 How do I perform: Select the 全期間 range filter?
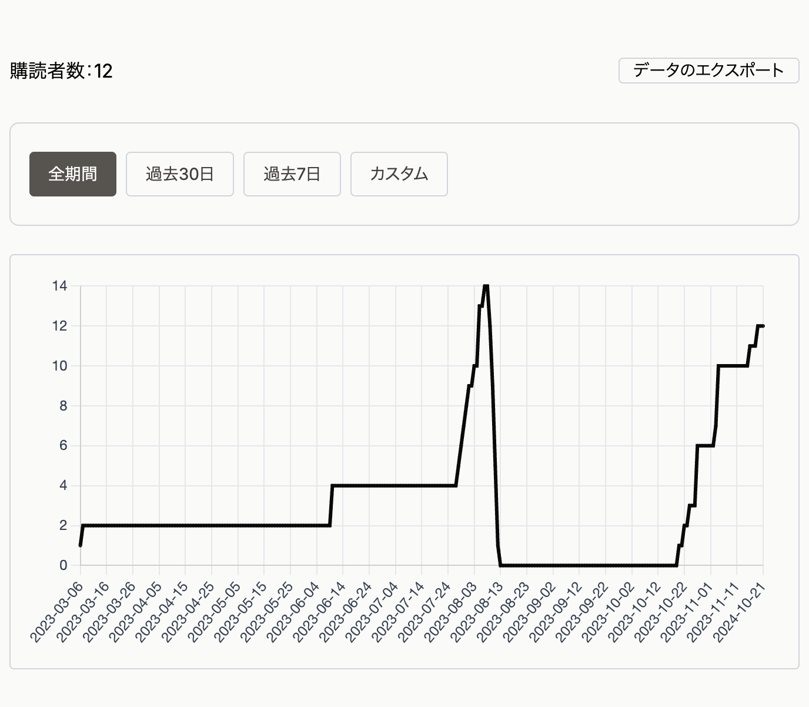click(73, 174)
